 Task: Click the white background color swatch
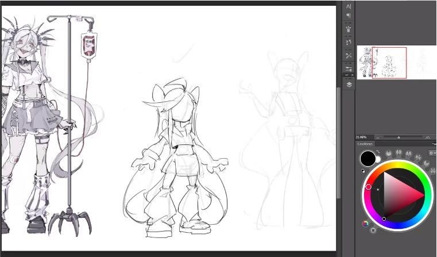point(378,160)
